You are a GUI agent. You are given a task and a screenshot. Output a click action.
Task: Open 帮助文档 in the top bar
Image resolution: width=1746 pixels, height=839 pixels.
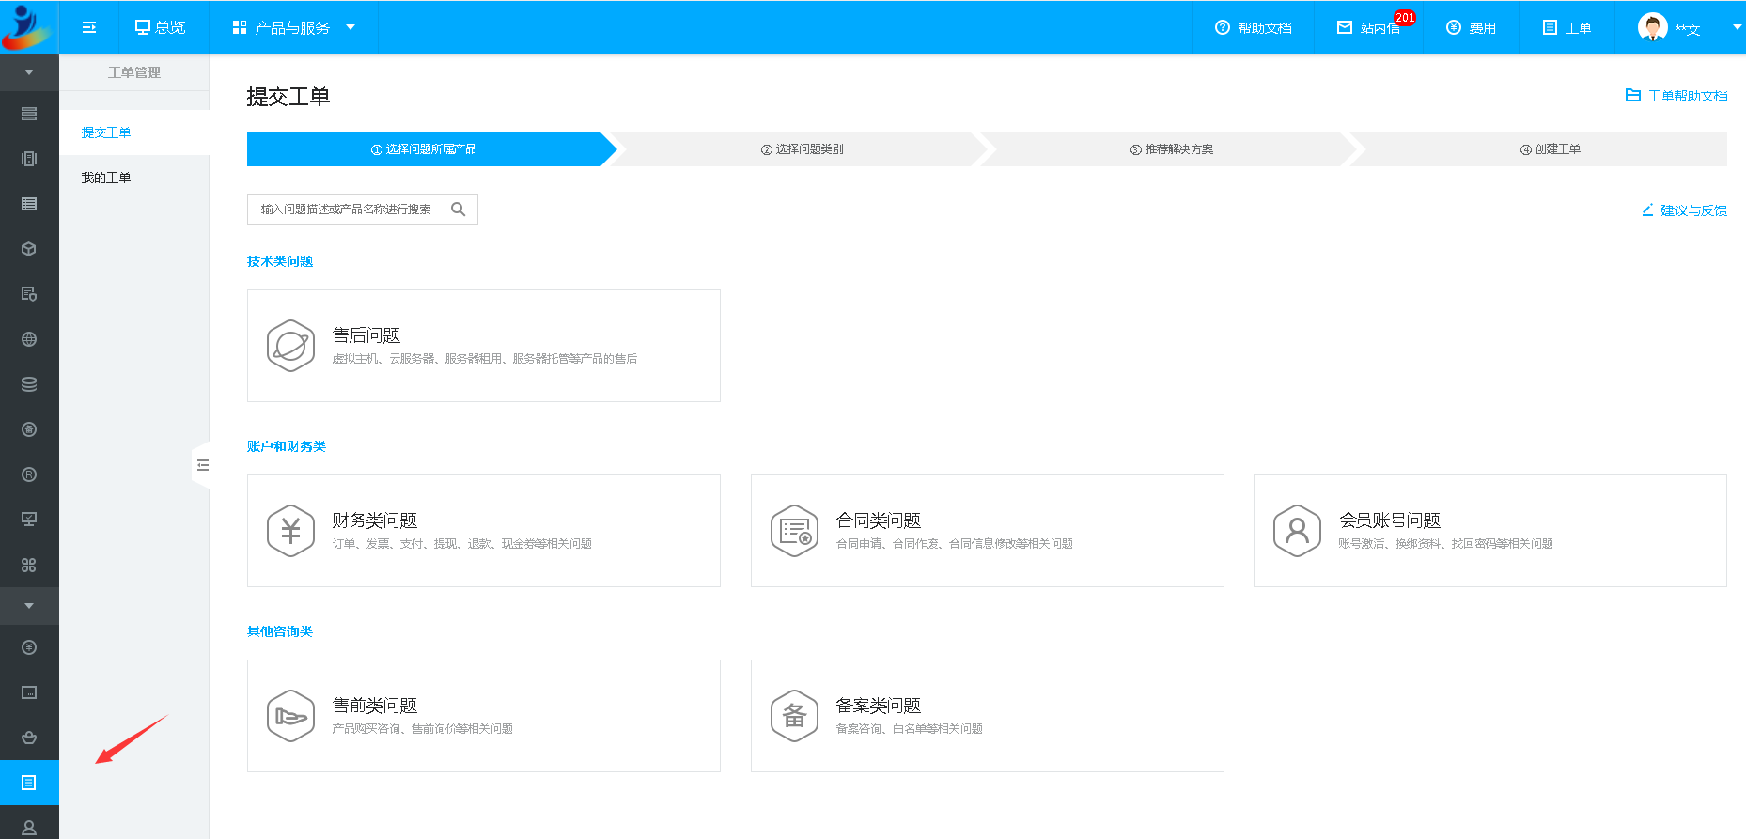(1253, 28)
